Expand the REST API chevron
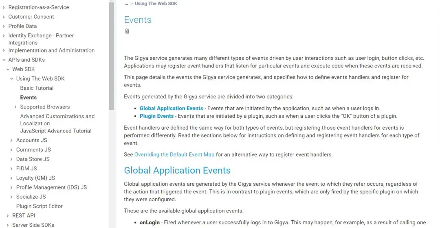Image resolution: width=440 pixels, height=228 pixels. tap(8, 216)
